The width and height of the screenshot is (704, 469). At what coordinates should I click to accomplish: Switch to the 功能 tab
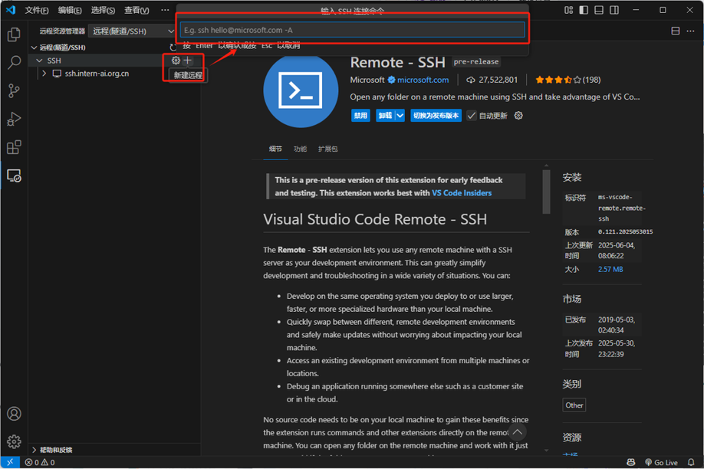click(300, 149)
